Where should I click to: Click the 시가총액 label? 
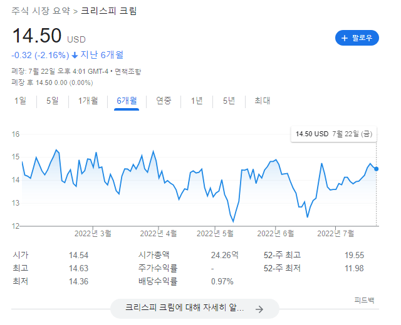pyautogui.click(x=154, y=255)
